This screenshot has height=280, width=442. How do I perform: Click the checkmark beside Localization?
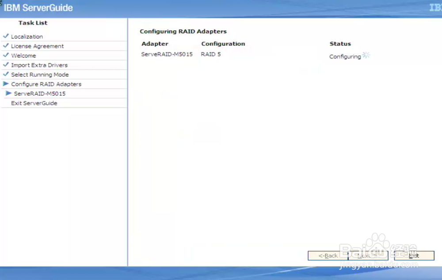pos(6,36)
